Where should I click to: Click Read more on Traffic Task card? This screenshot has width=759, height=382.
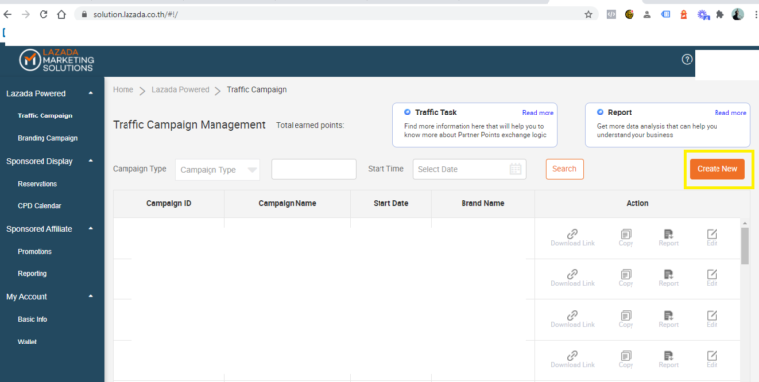click(x=538, y=113)
